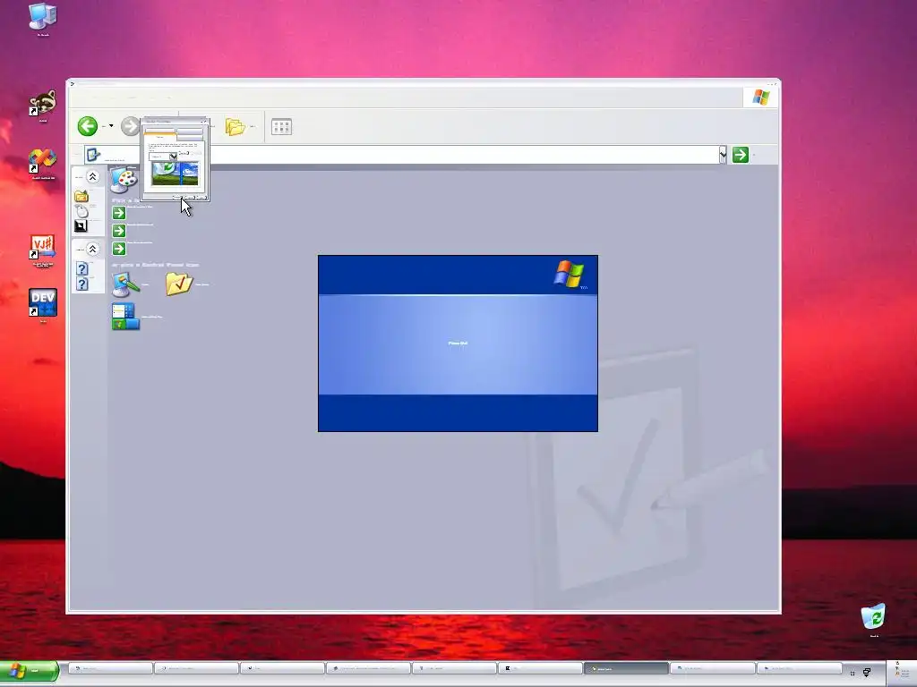The image size is (917, 687).
Task: Toggle the Folders pane toolbar icon
Action: [236, 127]
